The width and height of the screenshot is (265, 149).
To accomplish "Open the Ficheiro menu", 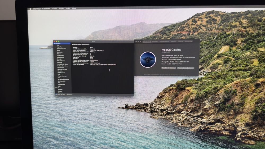I will [54, 8].
